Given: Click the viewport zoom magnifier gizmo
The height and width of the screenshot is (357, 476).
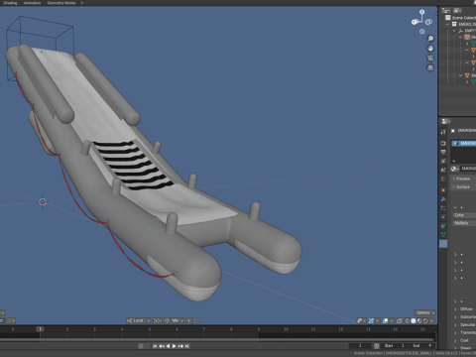Looking at the screenshot, I should (x=430, y=39).
